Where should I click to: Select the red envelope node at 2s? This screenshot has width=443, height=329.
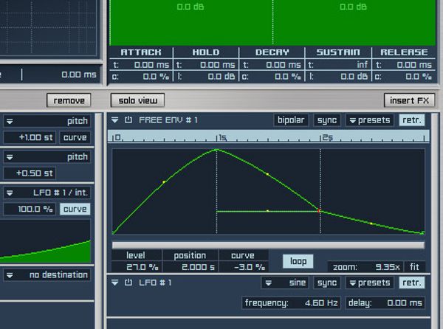320,211
